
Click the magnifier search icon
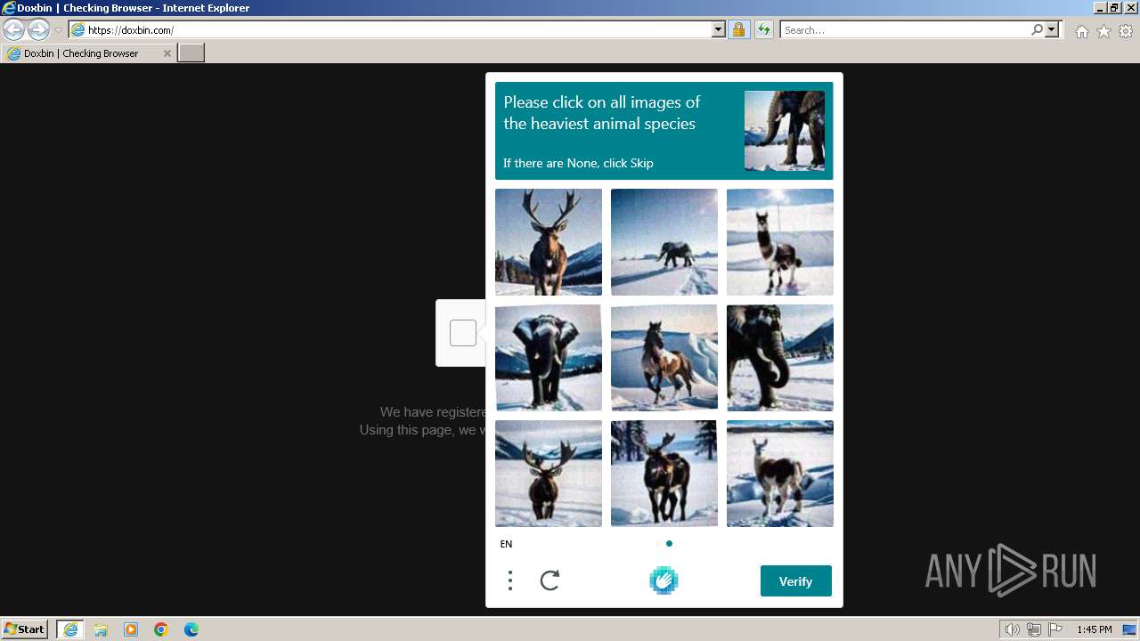[1037, 30]
